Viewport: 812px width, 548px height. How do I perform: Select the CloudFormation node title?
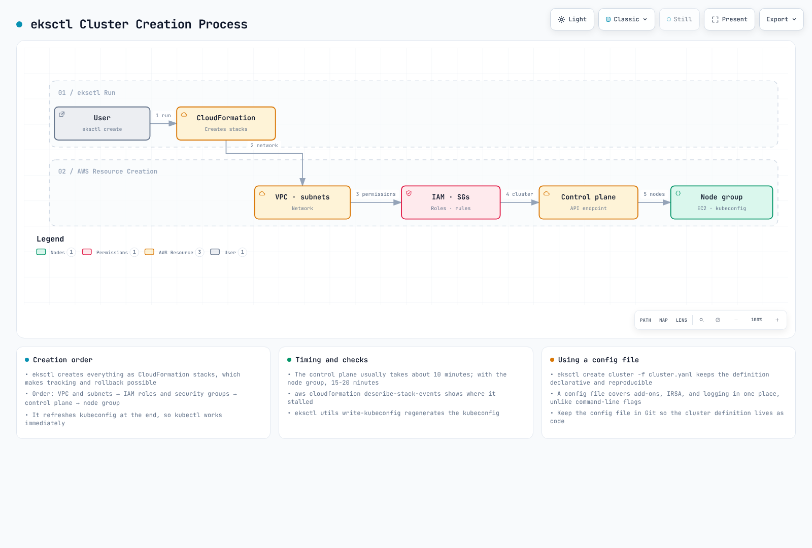tap(226, 118)
